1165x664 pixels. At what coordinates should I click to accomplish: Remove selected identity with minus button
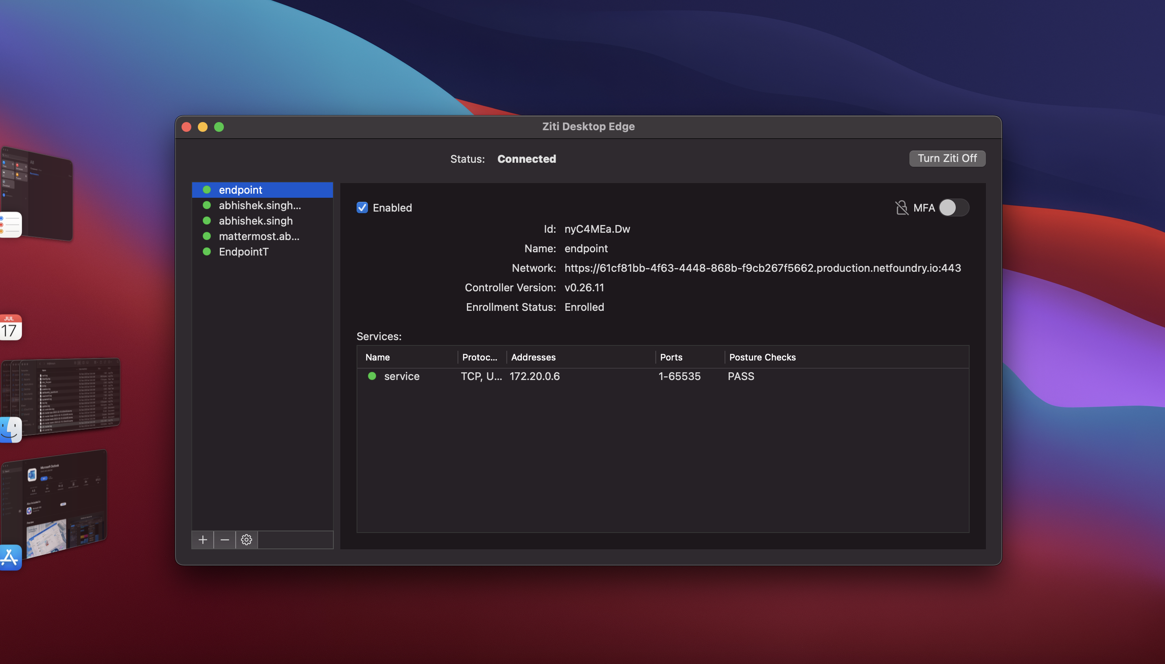tap(224, 539)
